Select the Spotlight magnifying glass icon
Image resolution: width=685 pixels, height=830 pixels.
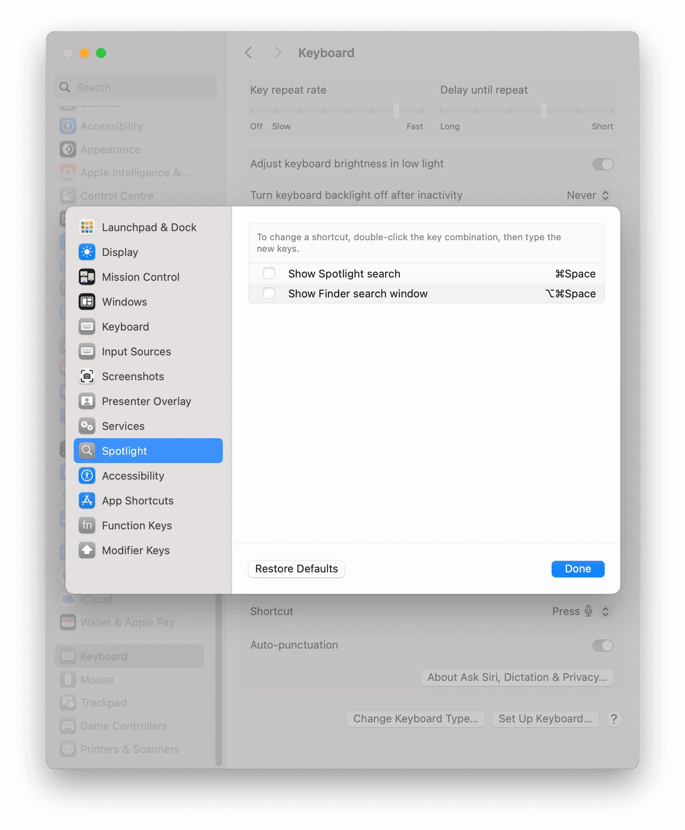[87, 451]
